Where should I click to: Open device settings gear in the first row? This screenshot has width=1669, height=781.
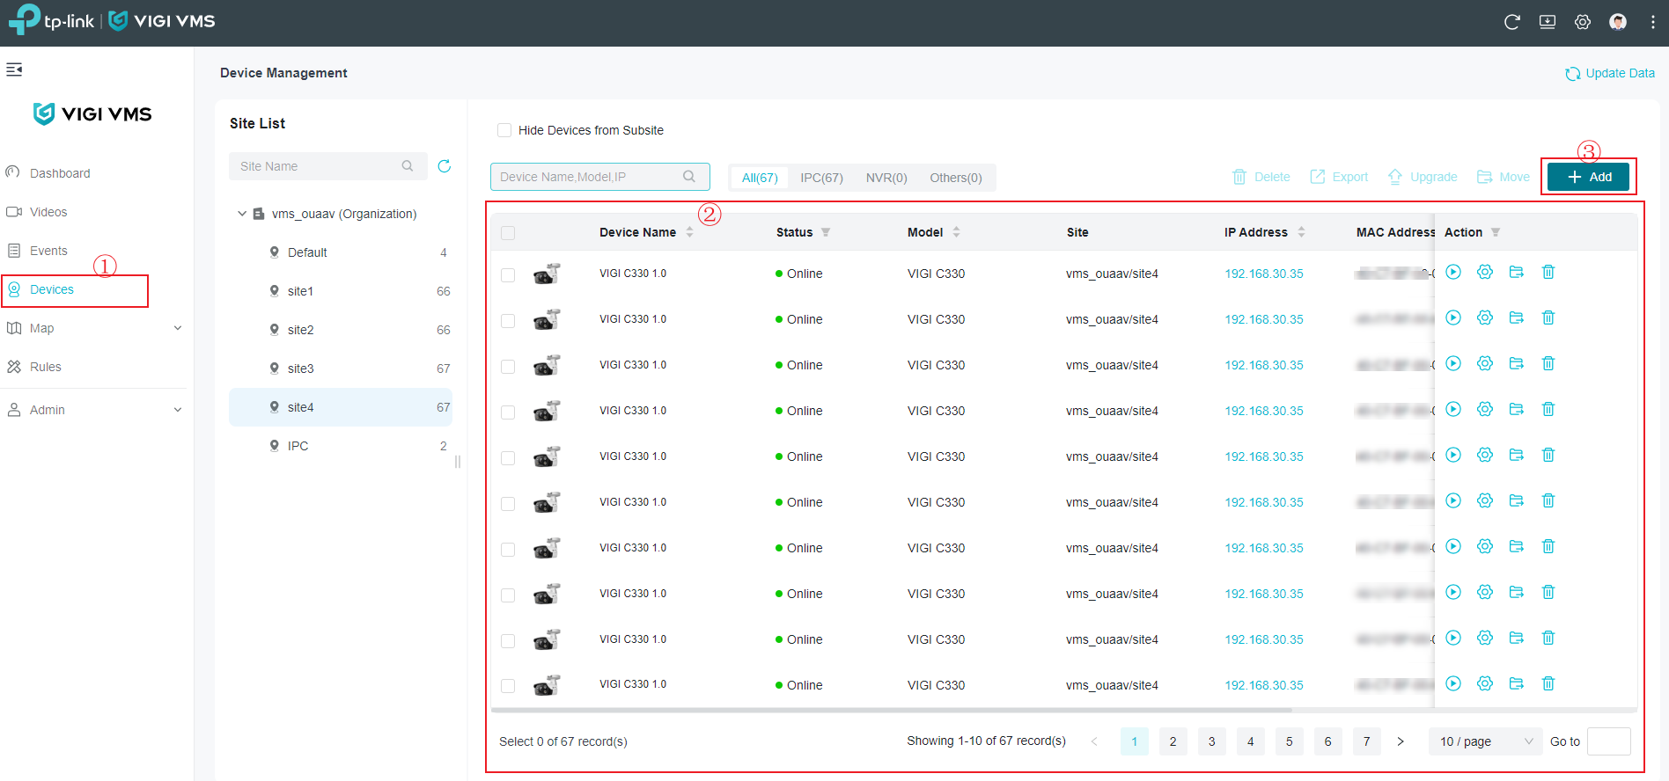coord(1485,273)
